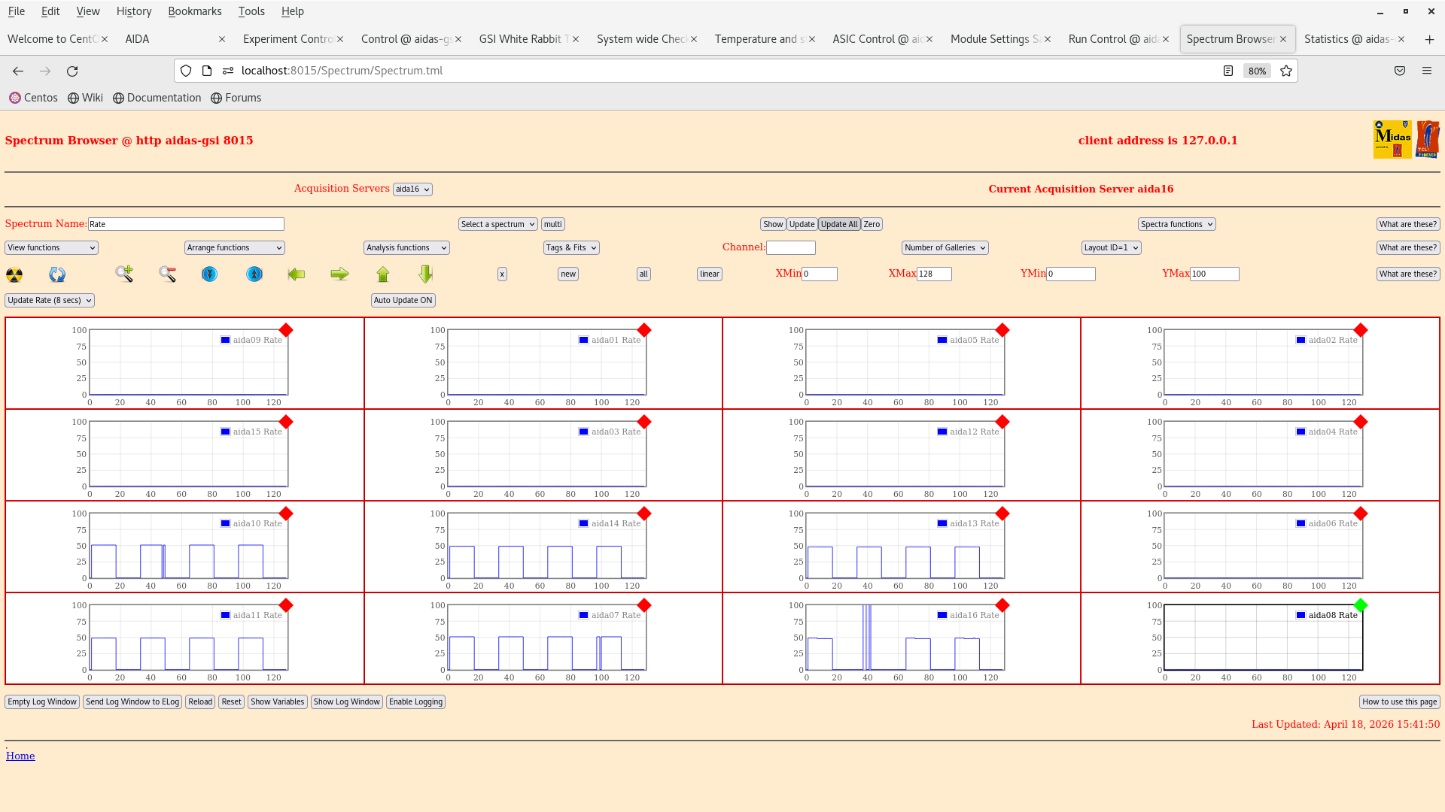
Task: Toggle Auto Update ON button
Action: pos(403,301)
